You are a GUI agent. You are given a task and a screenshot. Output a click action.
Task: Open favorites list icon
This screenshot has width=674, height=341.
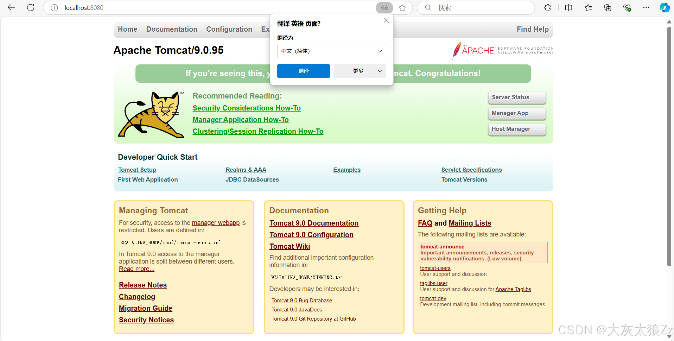588,8
